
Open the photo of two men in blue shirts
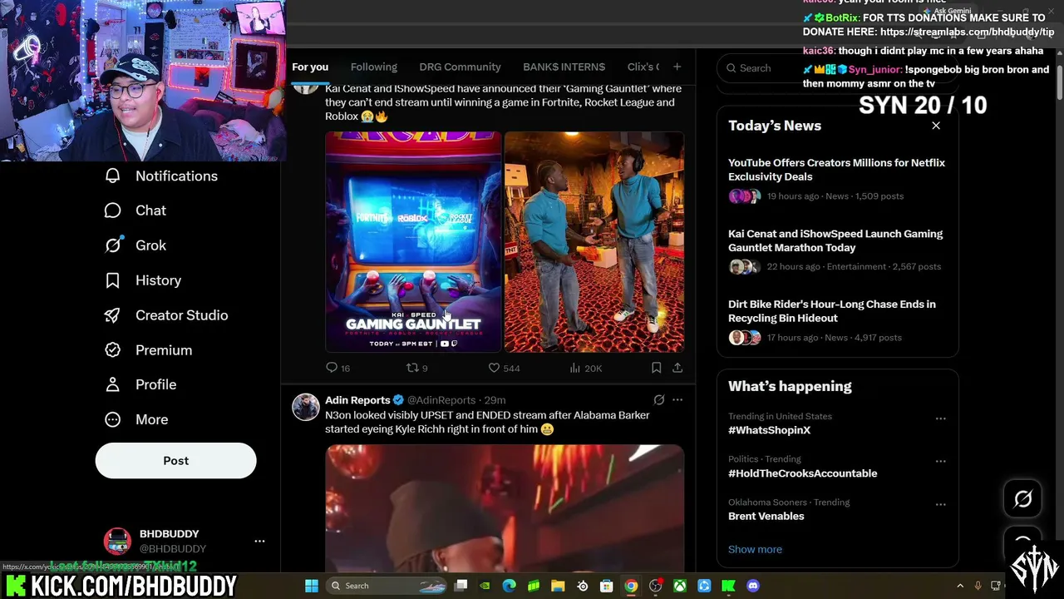[x=594, y=241]
